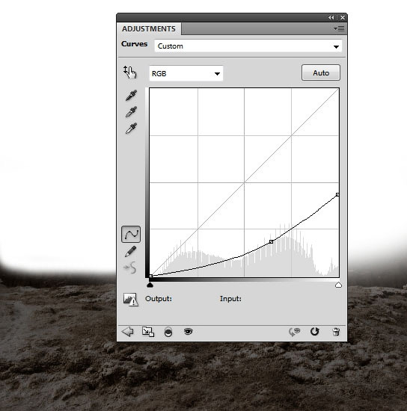Switch panel to expanded view icon
Image resolution: width=407 pixels, height=411 pixels.
(148, 332)
